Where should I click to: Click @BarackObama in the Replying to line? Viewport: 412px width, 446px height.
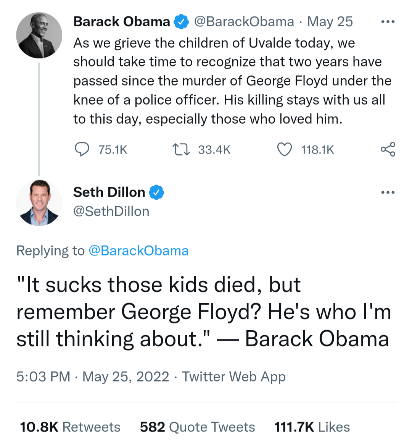pos(138,250)
